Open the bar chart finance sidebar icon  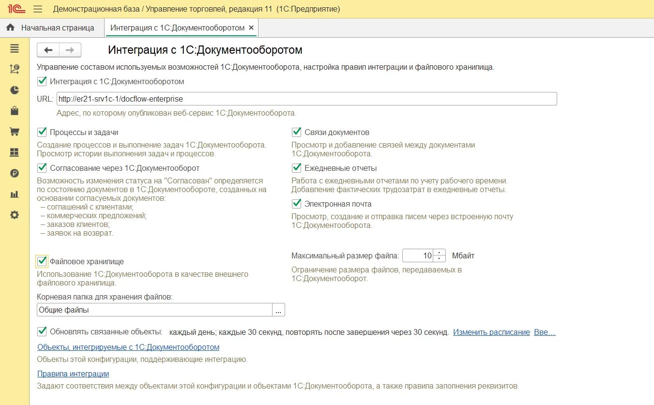pos(15,194)
